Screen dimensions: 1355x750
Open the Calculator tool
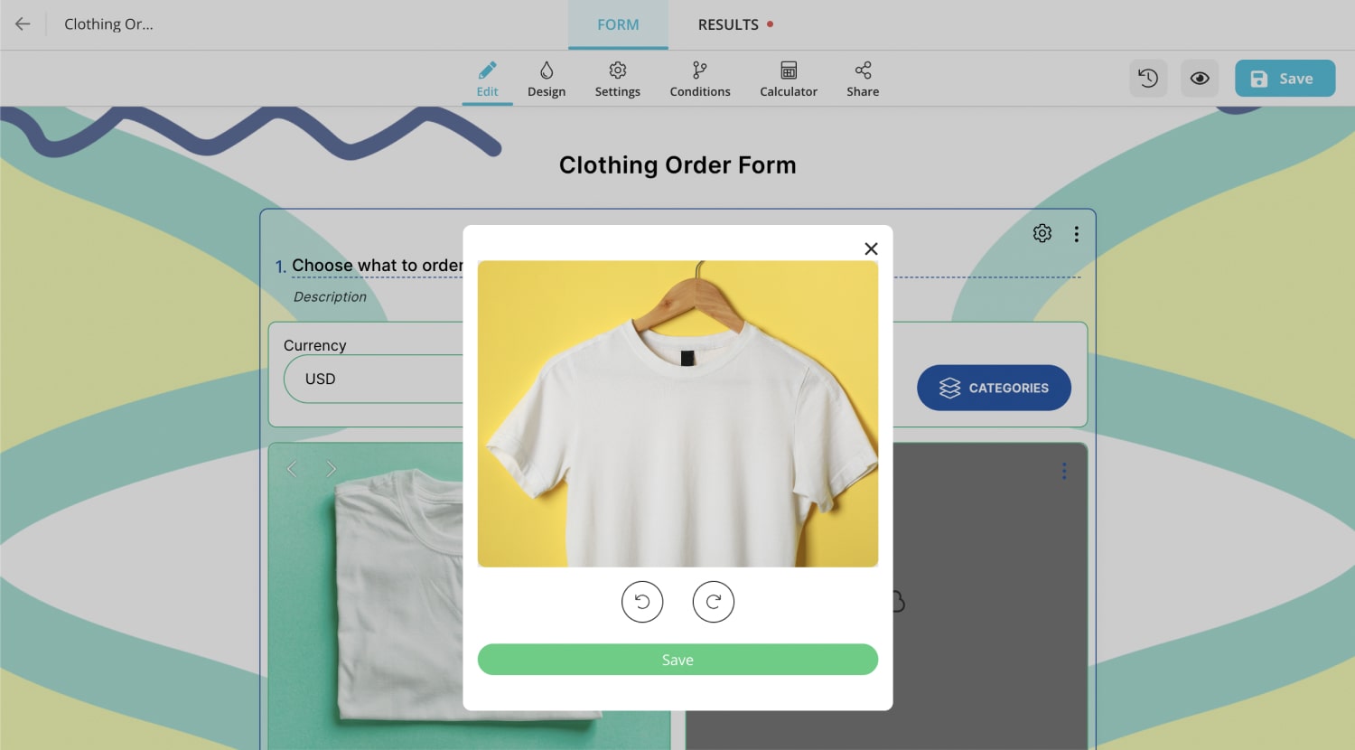pyautogui.click(x=788, y=78)
